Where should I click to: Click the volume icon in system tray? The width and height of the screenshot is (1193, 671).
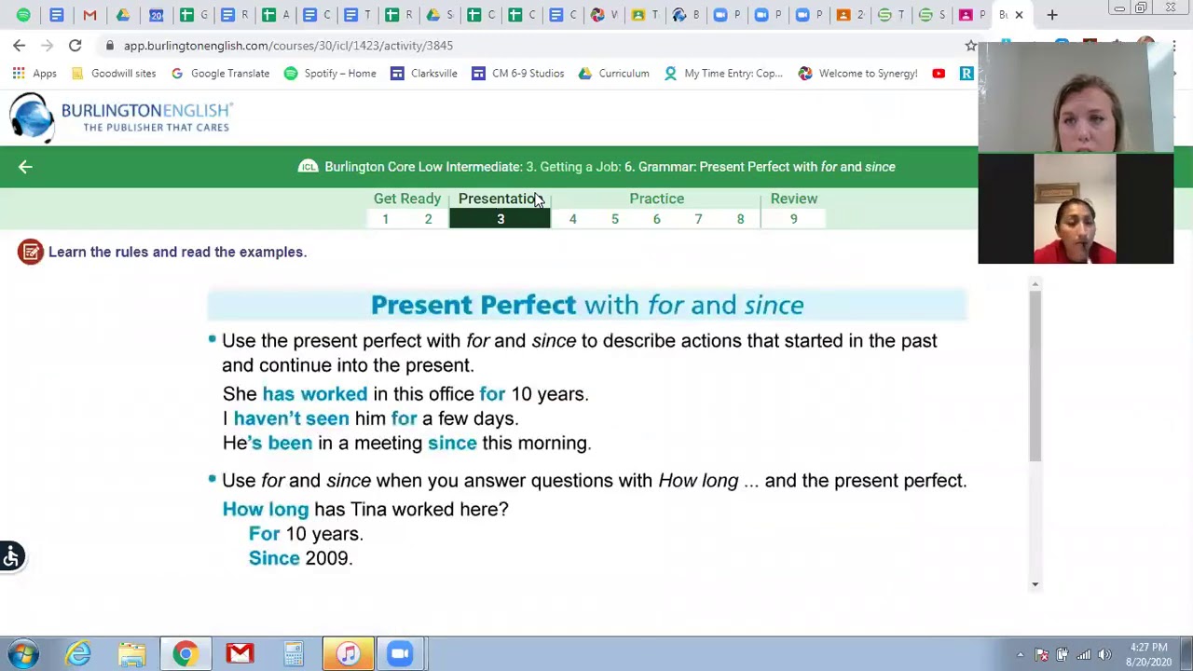tap(1104, 654)
